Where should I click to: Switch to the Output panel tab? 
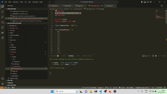tap(63, 56)
